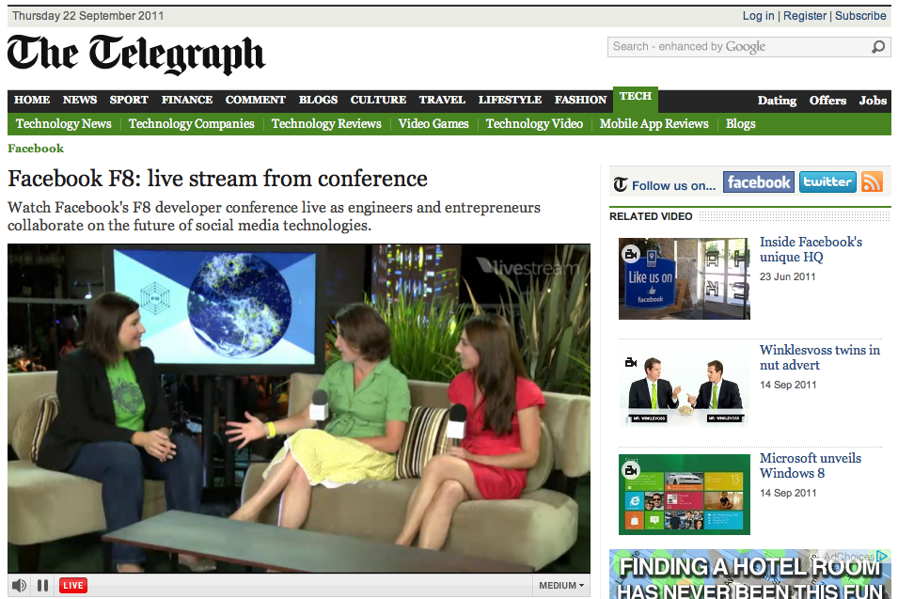
Task: Open Video Games submenu
Action: click(x=433, y=124)
